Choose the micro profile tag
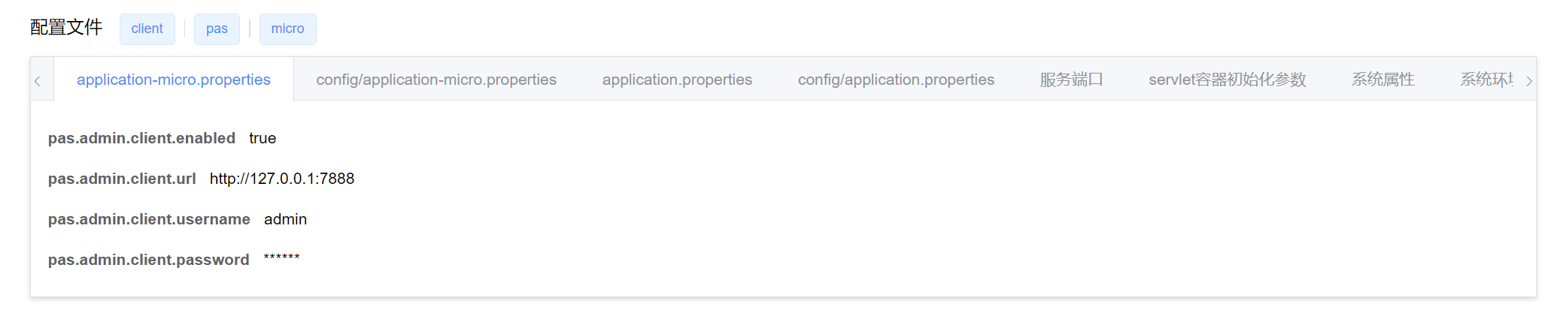1554x334 pixels. coord(287,29)
